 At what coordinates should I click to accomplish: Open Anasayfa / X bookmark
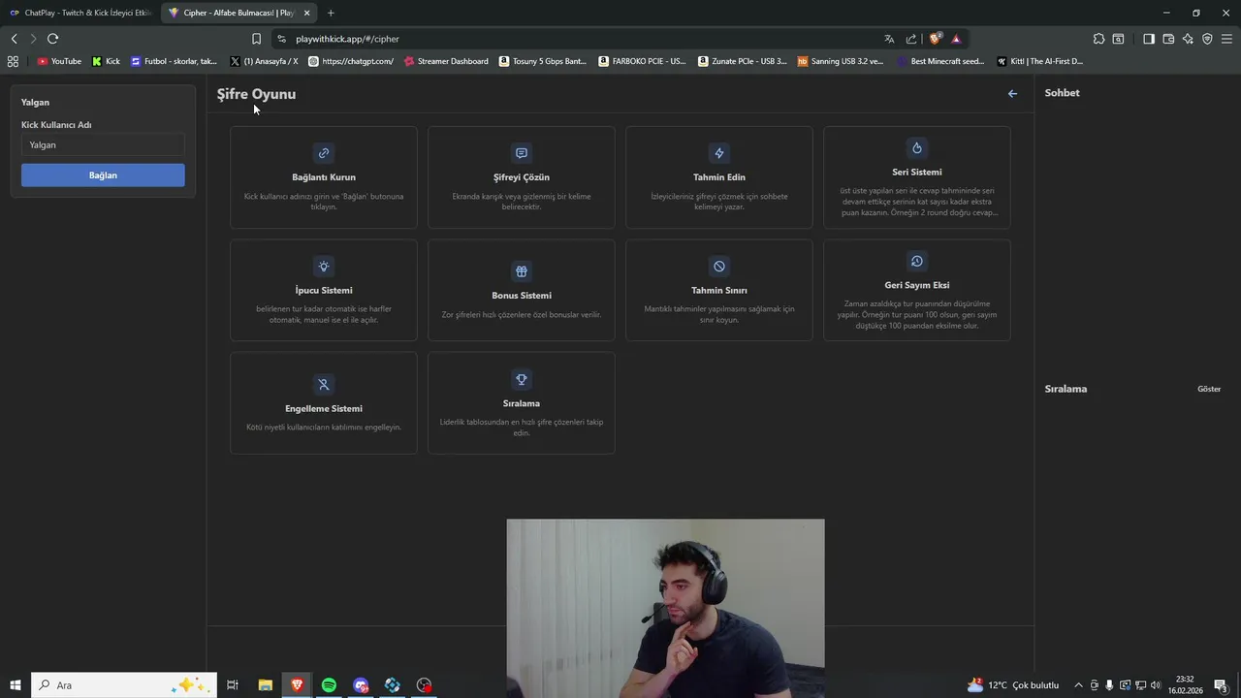tap(264, 61)
